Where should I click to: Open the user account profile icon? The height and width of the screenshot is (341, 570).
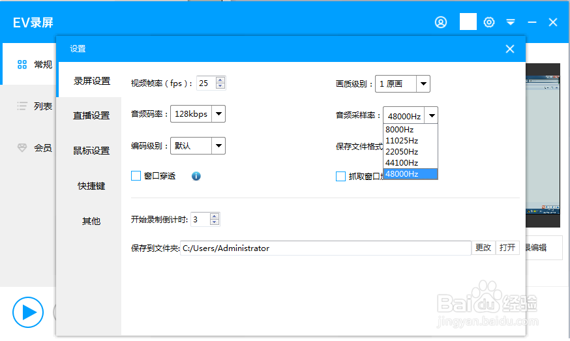[x=441, y=23]
